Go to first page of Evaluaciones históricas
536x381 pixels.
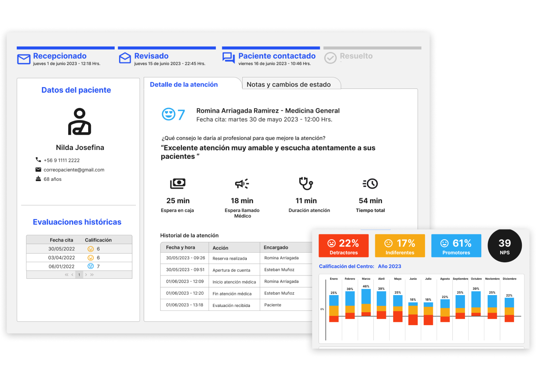coord(67,275)
